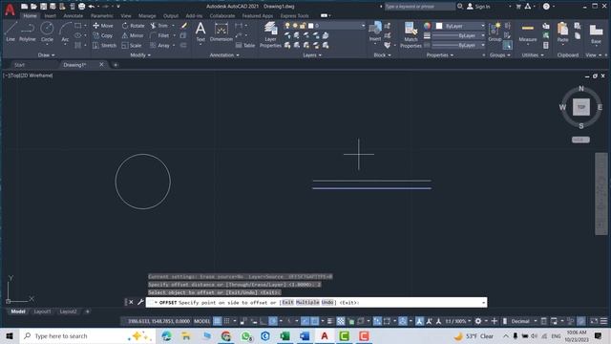Image resolution: width=611 pixels, height=344 pixels.
Task: Expand the Annotation panel
Action: [224, 55]
